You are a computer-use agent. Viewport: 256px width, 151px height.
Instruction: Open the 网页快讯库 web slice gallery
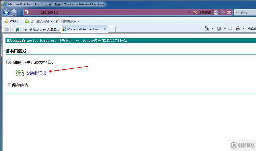(x=68, y=21)
